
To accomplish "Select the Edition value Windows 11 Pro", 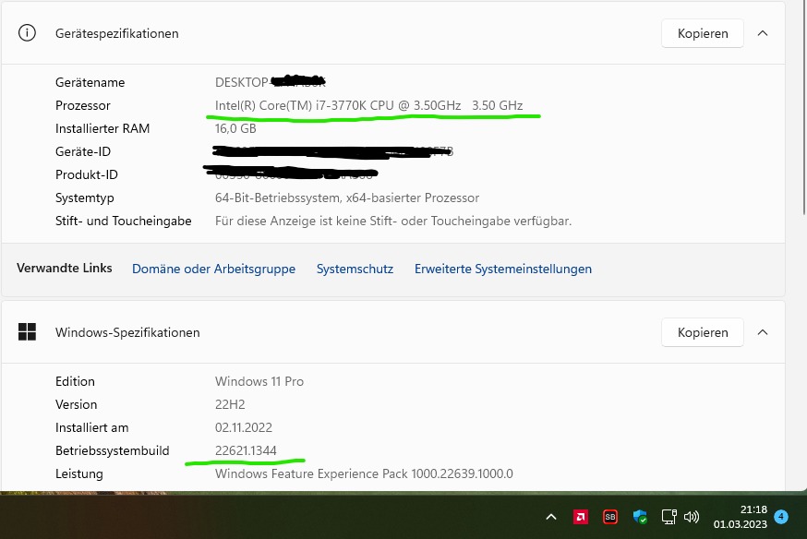I will (x=259, y=381).
